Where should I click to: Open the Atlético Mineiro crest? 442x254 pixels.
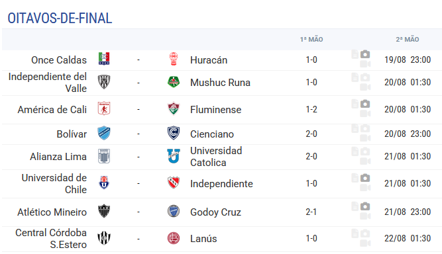104,211
